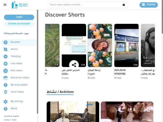Open the نشاط / Activism category heading
163x122 pixels.
click(60, 92)
